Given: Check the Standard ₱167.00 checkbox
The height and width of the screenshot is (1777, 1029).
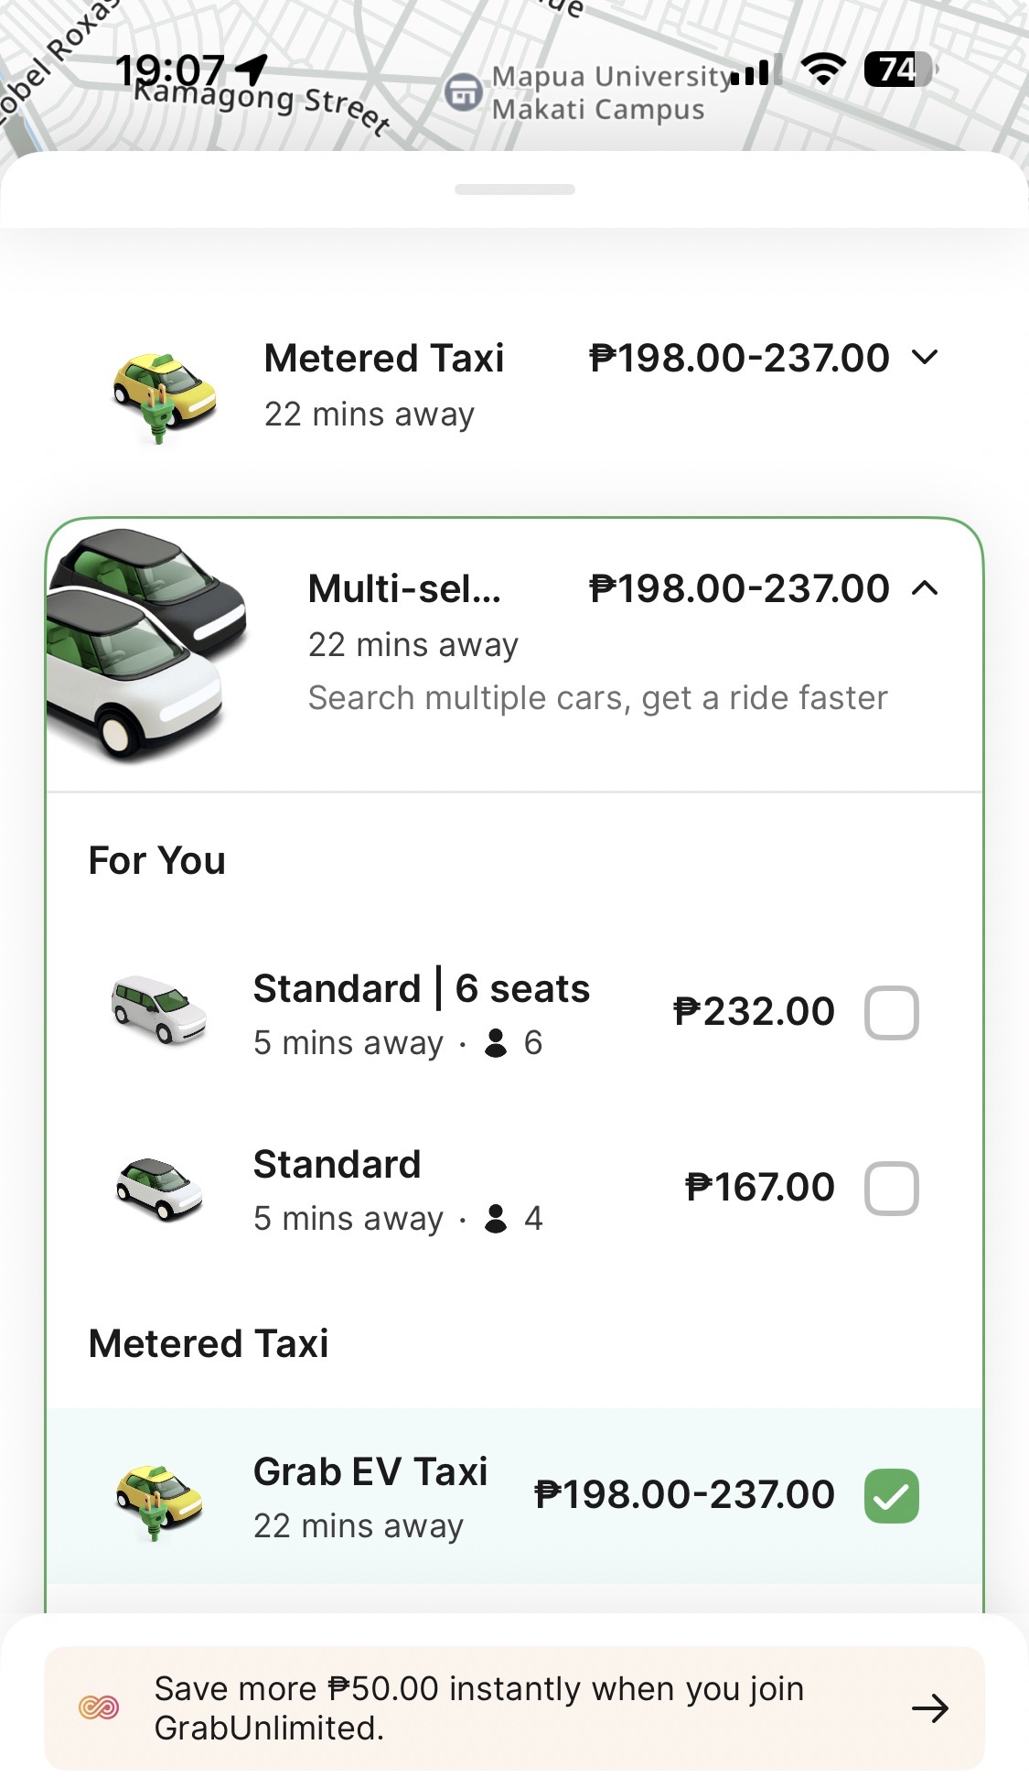Looking at the screenshot, I should point(891,1189).
